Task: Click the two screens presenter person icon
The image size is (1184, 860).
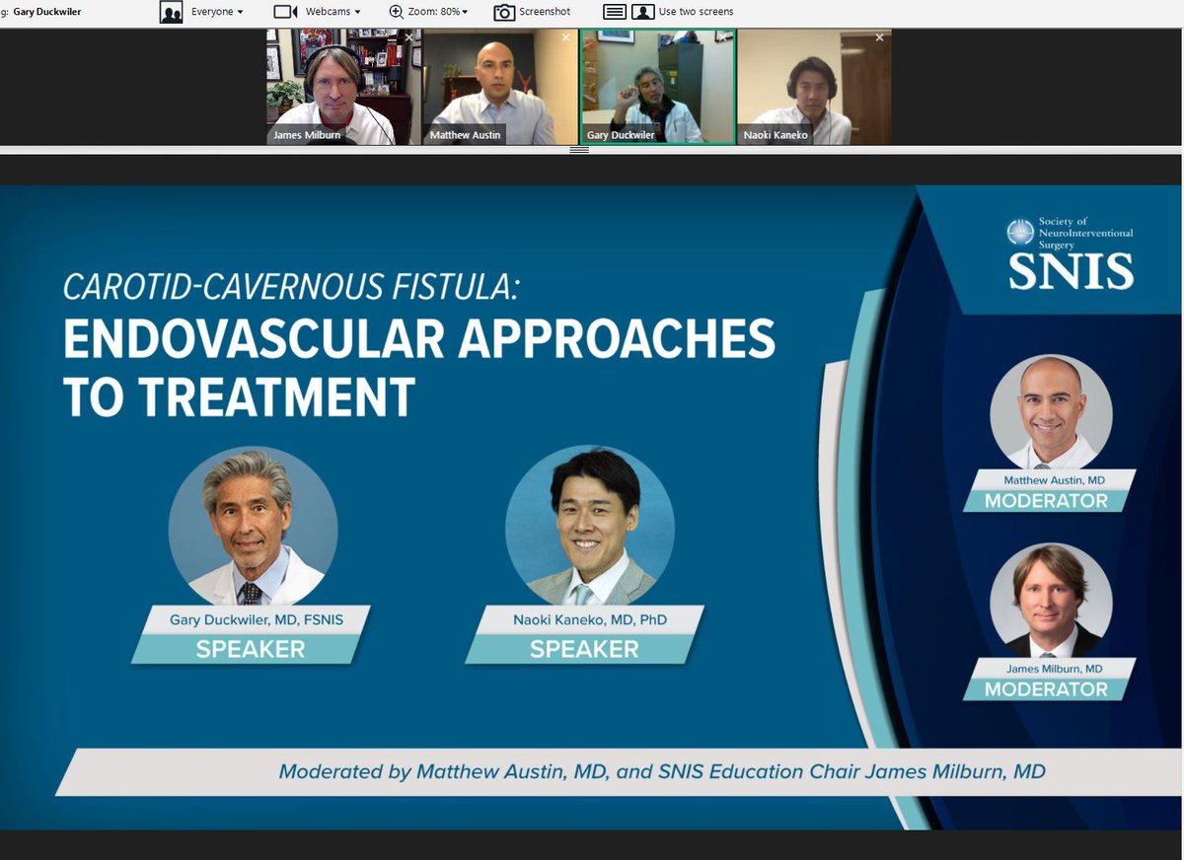Action: point(643,12)
